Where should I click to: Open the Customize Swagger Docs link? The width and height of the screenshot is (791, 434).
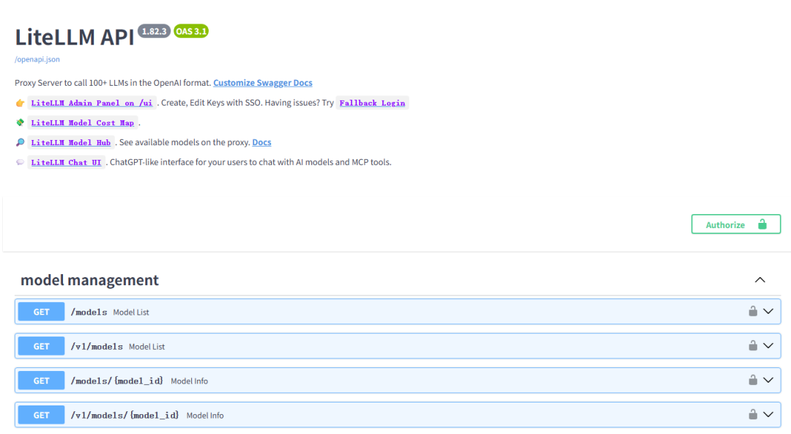[263, 82]
